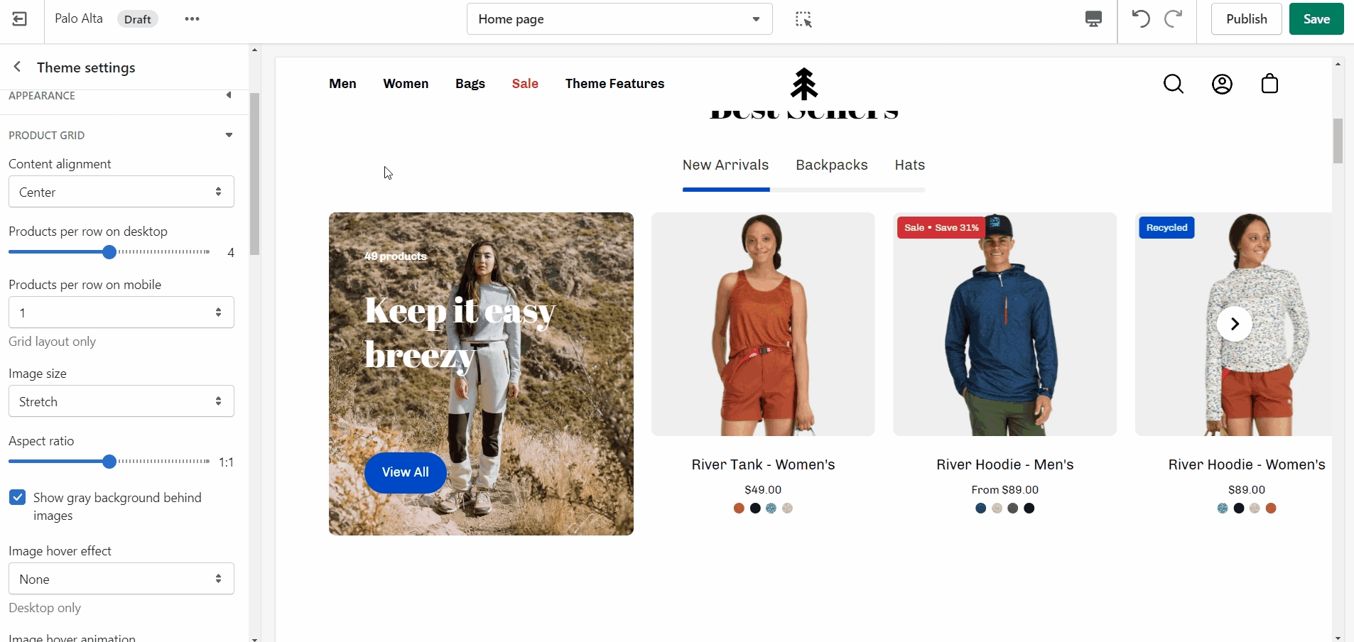This screenshot has width=1354, height=642.
Task: Switch to the Backpacks tab
Action: coord(831,165)
